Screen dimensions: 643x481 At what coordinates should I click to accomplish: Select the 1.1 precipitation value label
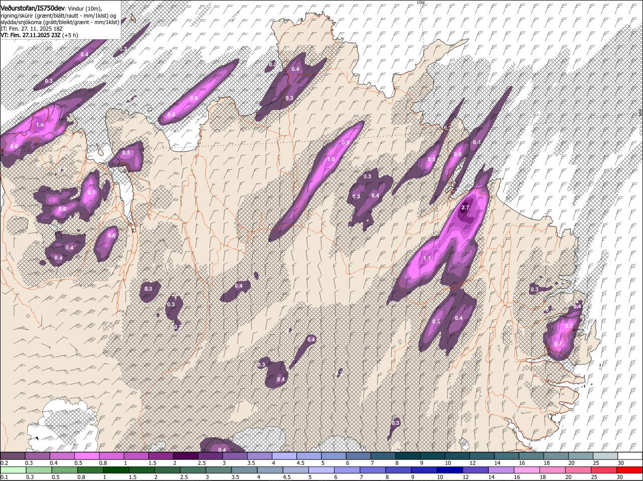427,258
